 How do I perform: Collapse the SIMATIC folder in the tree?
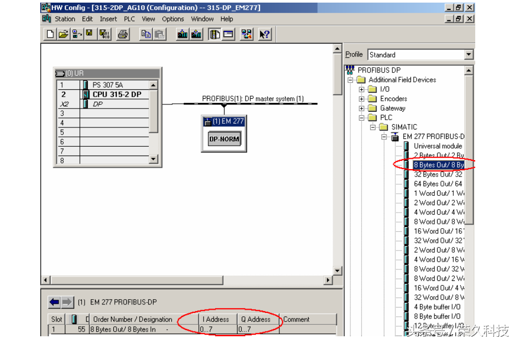[x=373, y=127]
